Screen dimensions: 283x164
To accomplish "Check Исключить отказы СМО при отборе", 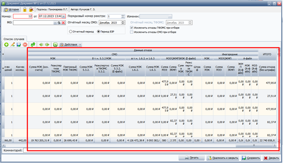I will pyautogui.click(x=132, y=32).
